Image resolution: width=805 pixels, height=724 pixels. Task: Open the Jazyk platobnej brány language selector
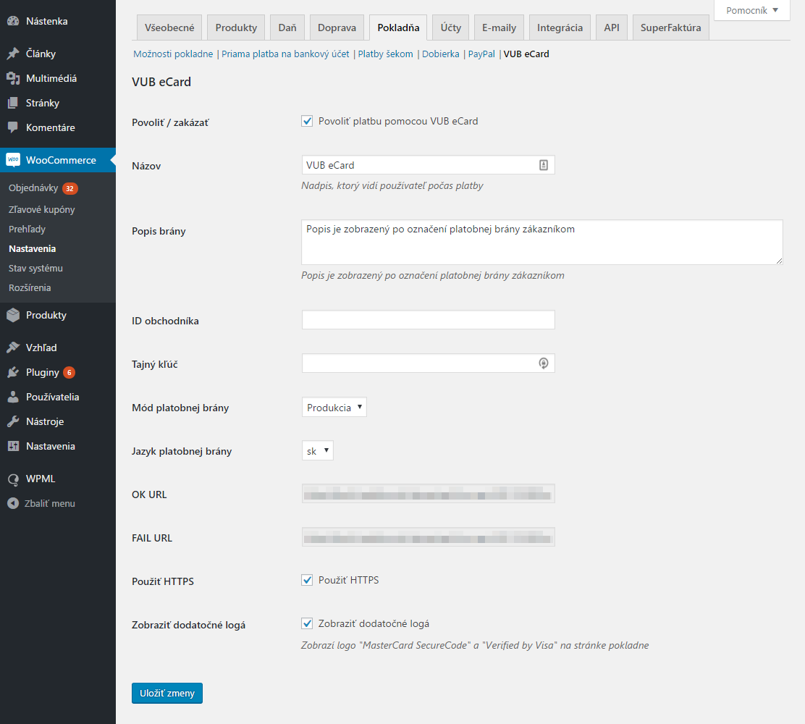pyautogui.click(x=317, y=450)
